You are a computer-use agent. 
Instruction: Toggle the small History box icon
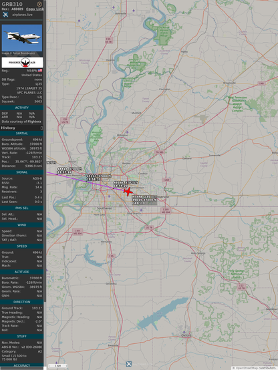point(41,128)
